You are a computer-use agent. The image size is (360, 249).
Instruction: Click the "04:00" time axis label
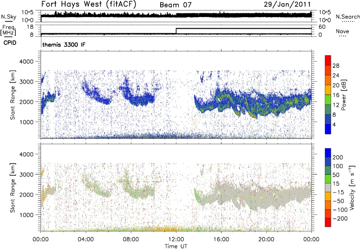pyautogui.click(x=85, y=240)
